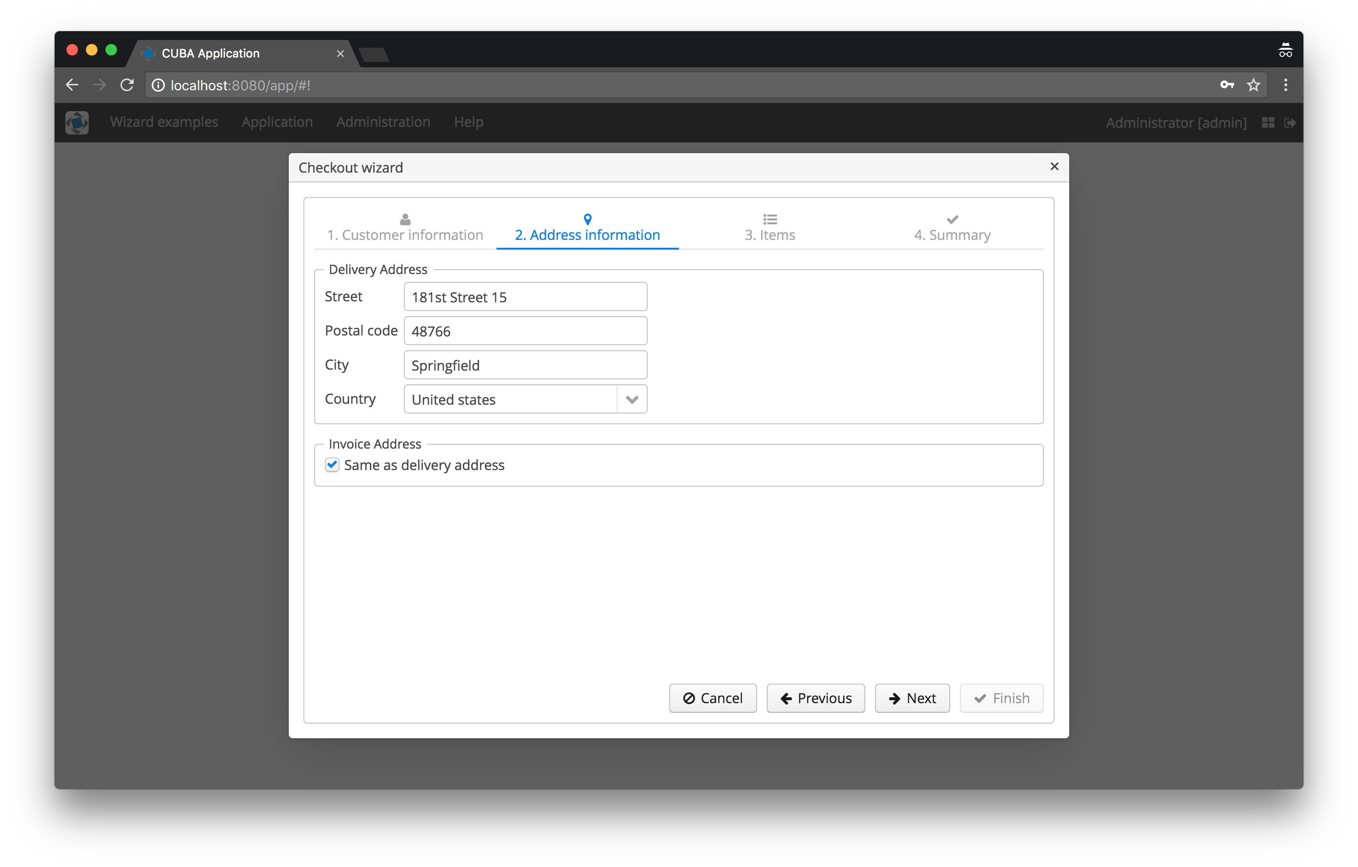Open the Administration menu
The image size is (1358, 867).
coord(383,122)
